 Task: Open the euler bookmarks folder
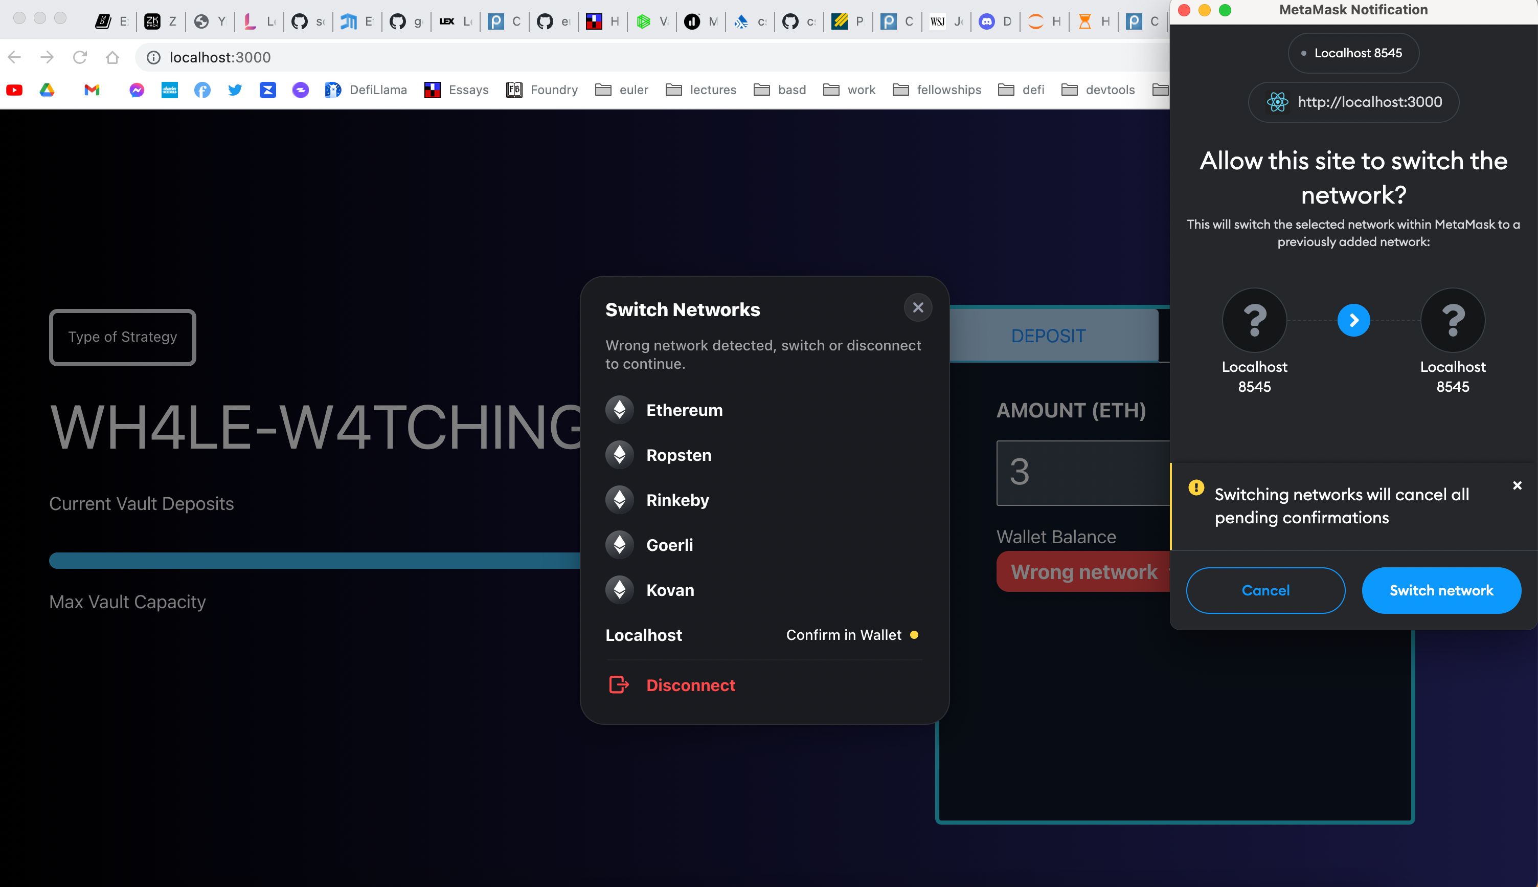point(622,90)
